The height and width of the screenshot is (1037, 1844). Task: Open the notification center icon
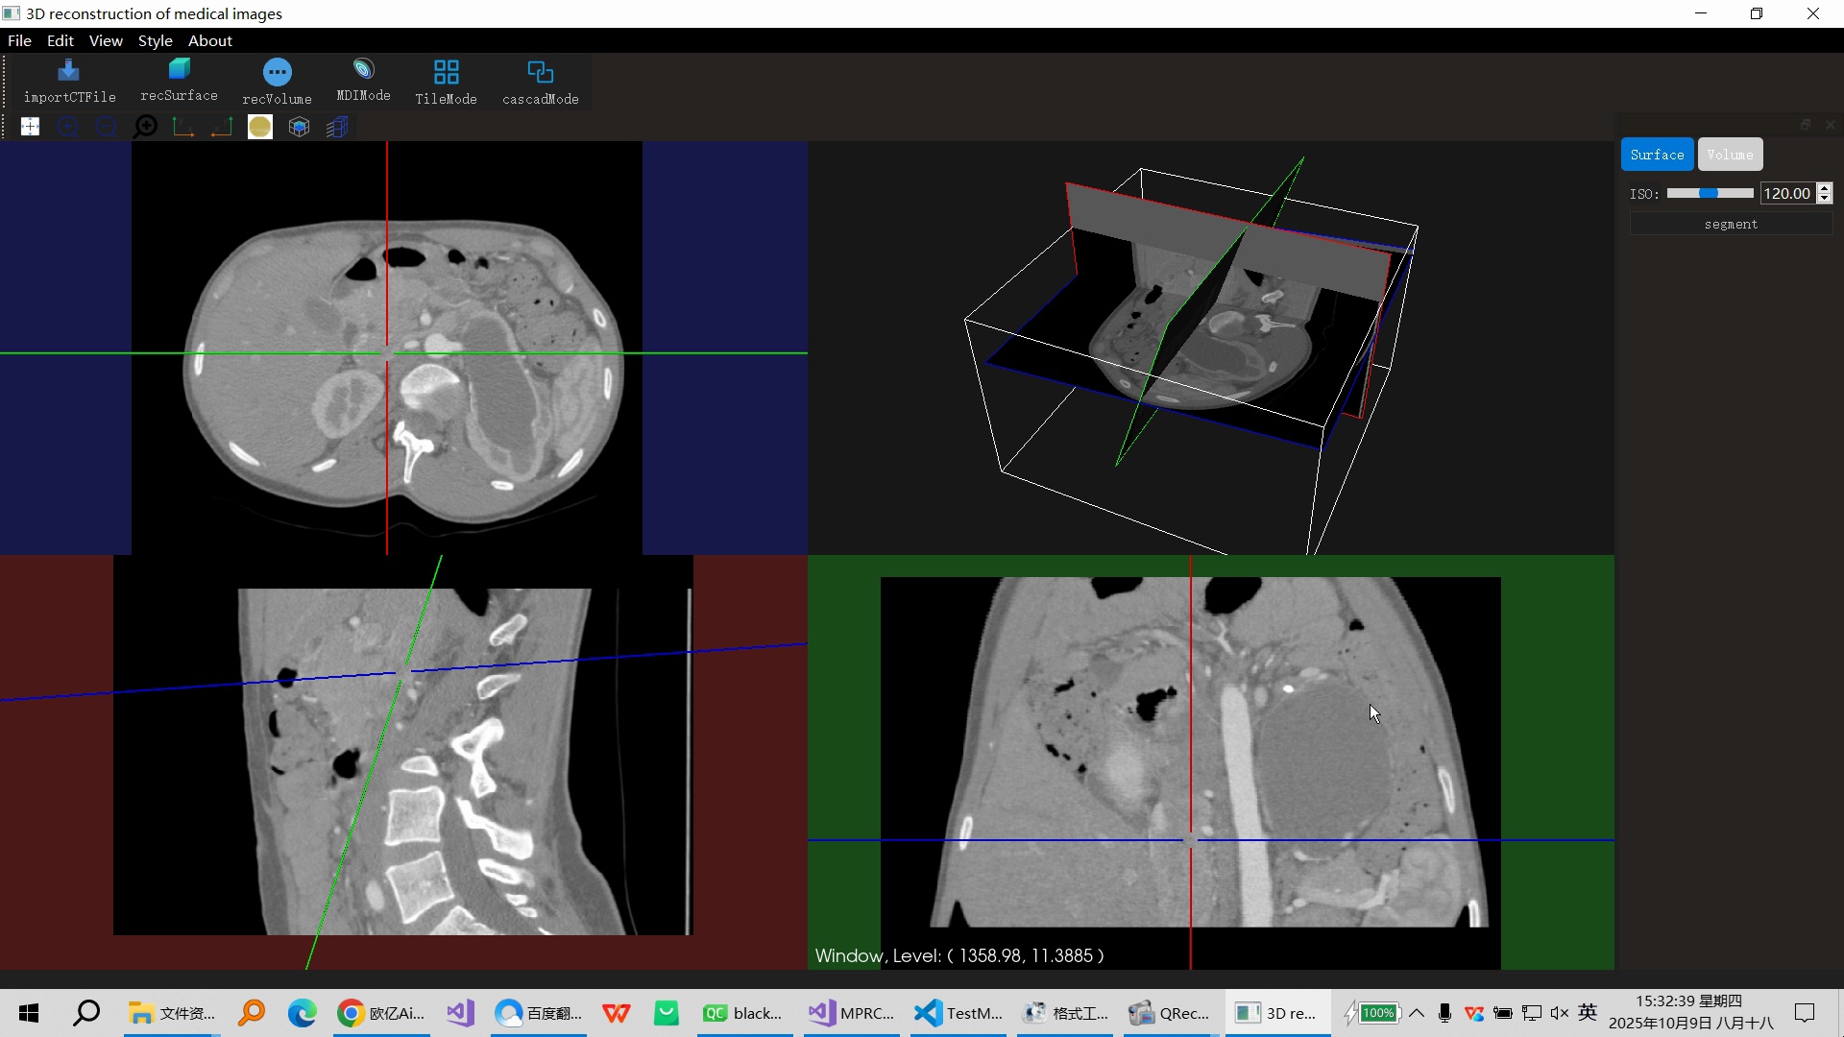pyautogui.click(x=1805, y=1013)
